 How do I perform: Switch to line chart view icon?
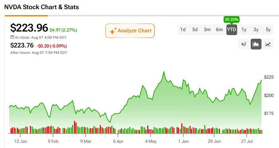pos(268,44)
